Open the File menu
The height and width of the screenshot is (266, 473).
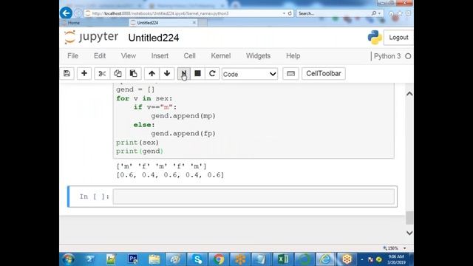coord(72,56)
